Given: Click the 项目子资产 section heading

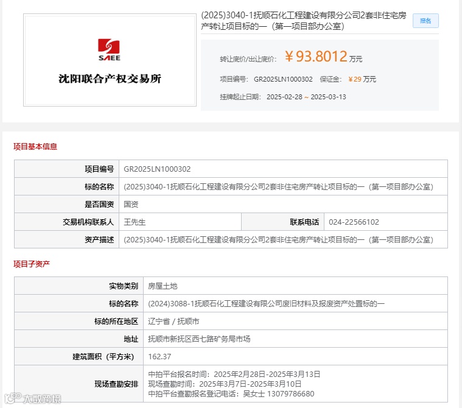Looking at the screenshot, I should pyautogui.click(x=32, y=264).
